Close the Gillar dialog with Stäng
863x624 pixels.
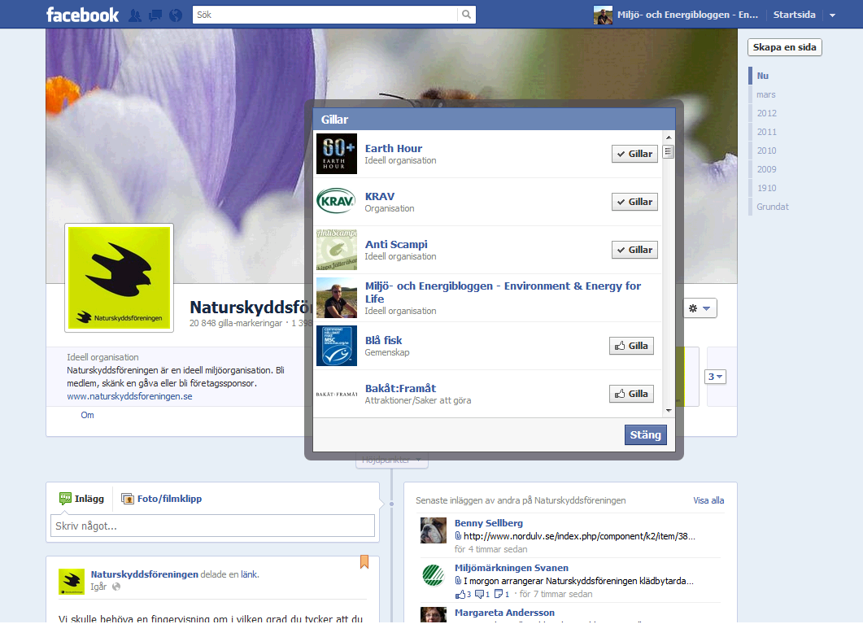pyautogui.click(x=646, y=434)
